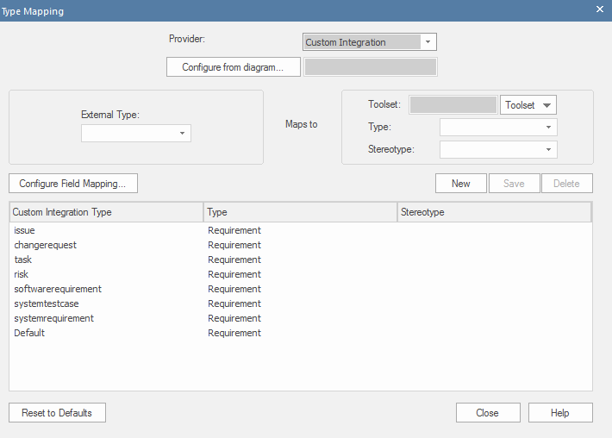Screen dimensions: 612x438
Task: Expand the External Type combo box
Action: click(x=136, y=133)
